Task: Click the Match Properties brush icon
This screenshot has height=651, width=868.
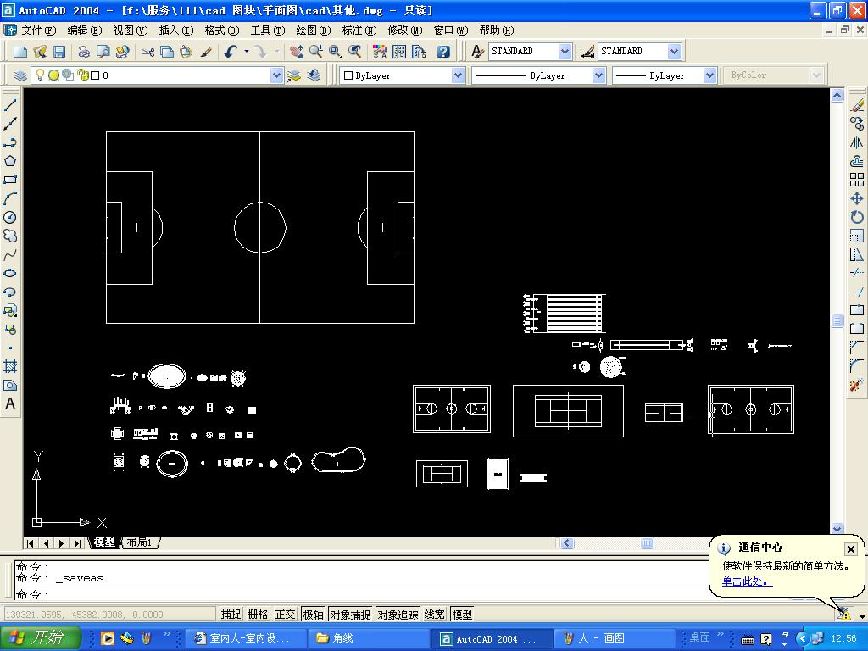Action: 206,52
